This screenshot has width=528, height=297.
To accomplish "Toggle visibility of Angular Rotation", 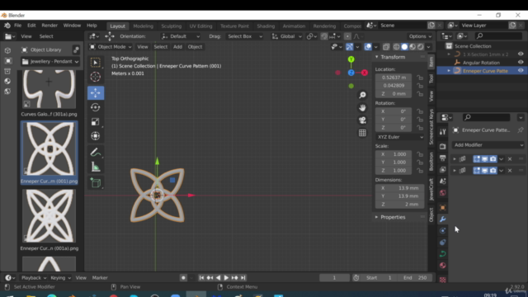I will coord(521,63).
